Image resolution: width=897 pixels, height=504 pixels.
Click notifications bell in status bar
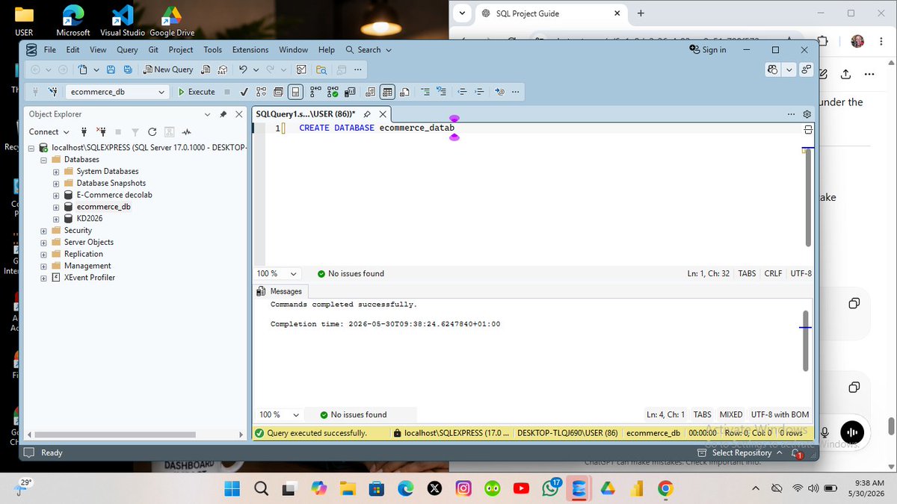[x=795, y=453]
